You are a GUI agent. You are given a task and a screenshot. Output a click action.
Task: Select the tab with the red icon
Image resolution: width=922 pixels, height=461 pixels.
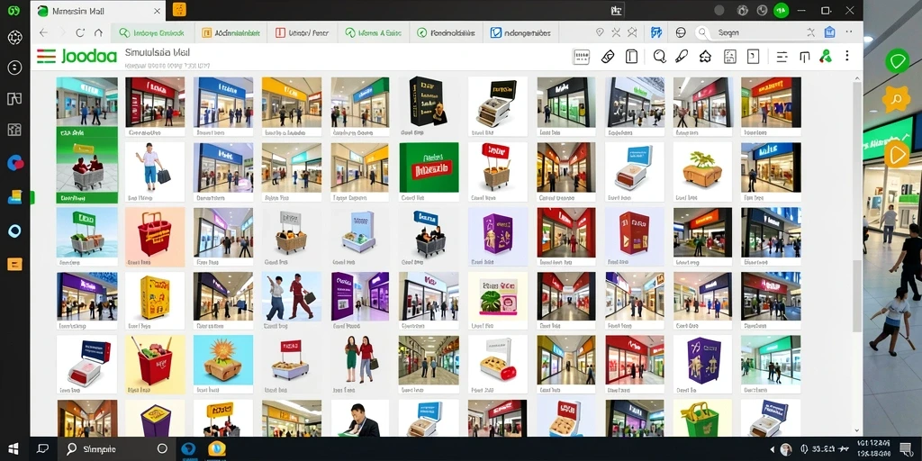click(x=303, y=33)
